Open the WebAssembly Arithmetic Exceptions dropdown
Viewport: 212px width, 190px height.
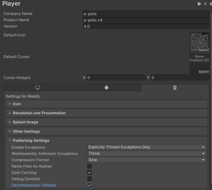tap(147, 153)
